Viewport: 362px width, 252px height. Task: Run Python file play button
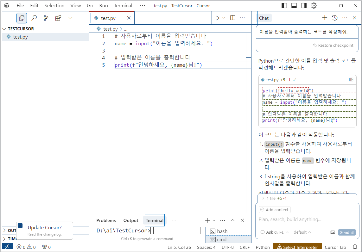coord(217,18)
